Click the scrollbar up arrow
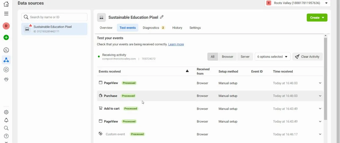Image resolution: width=340 pixels, height=143 pixels. coord(325,35)
